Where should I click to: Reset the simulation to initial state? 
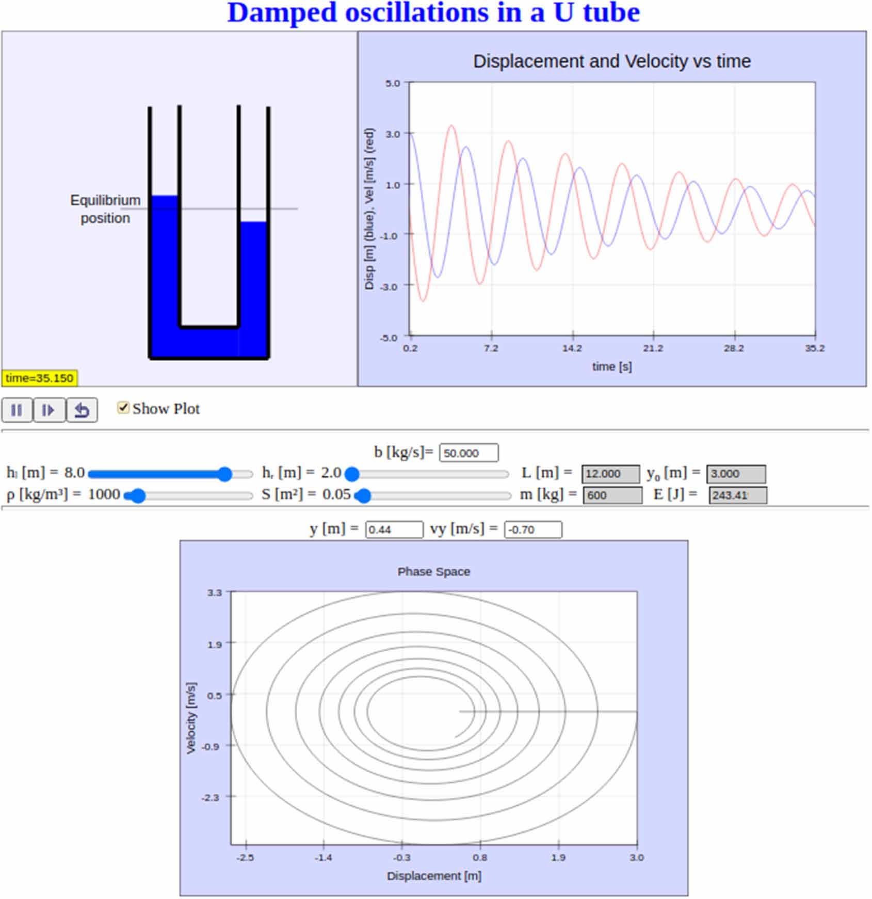coord(83,410)
